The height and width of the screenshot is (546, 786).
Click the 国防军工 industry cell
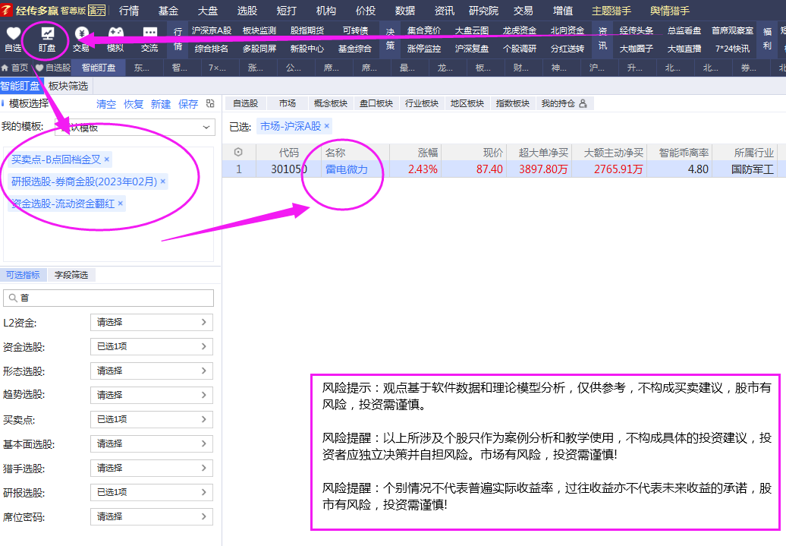(753, 169)
